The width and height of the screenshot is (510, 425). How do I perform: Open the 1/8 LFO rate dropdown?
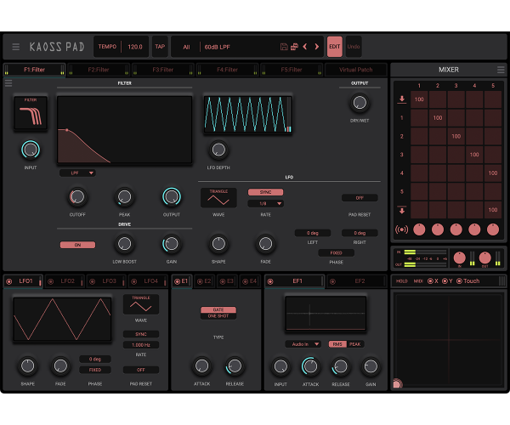[x=265, y=204]
